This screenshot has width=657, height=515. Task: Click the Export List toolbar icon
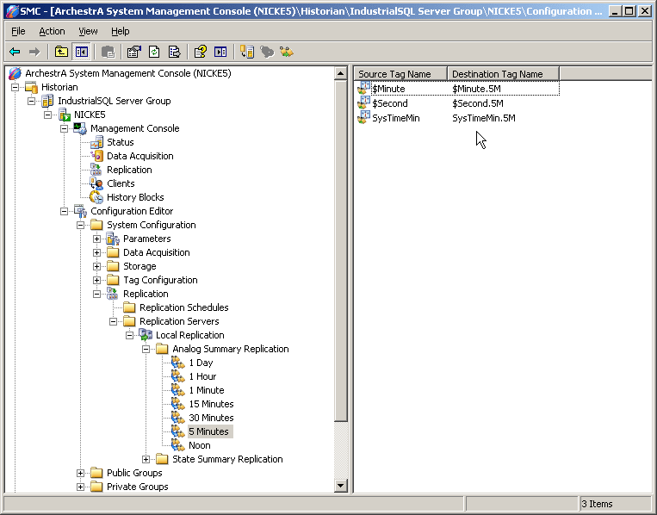(x=174, y=52)
